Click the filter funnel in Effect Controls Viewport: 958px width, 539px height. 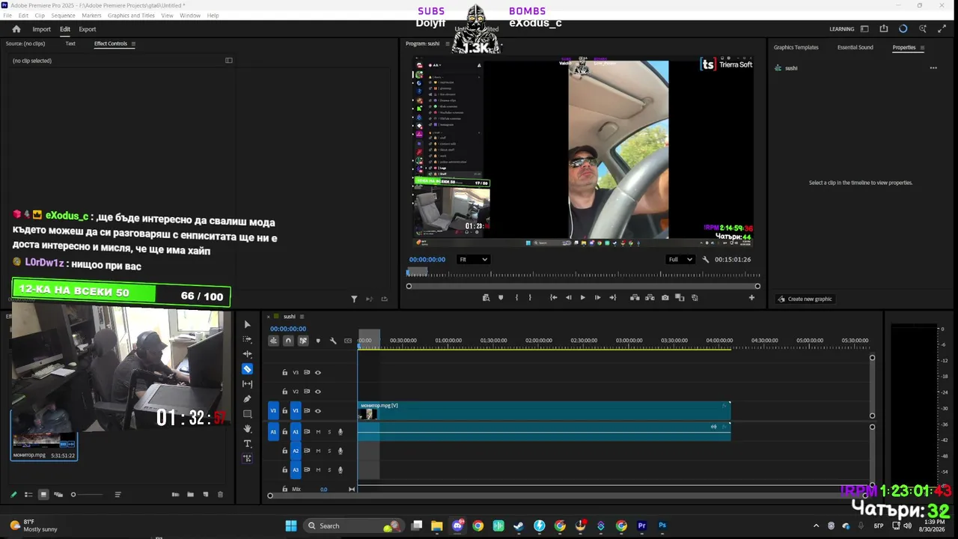pos(354,299)
